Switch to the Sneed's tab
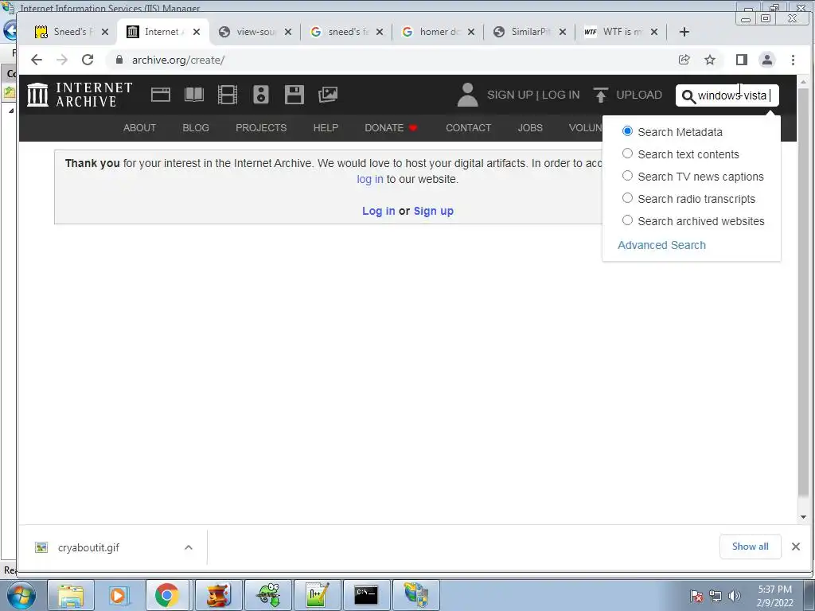Screen dimensions: 815x611 71,32
